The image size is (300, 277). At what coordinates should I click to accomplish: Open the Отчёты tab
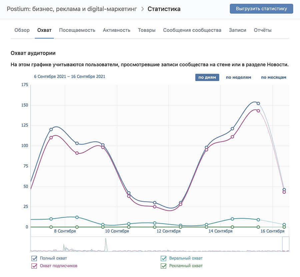click(x=263, y=30)
